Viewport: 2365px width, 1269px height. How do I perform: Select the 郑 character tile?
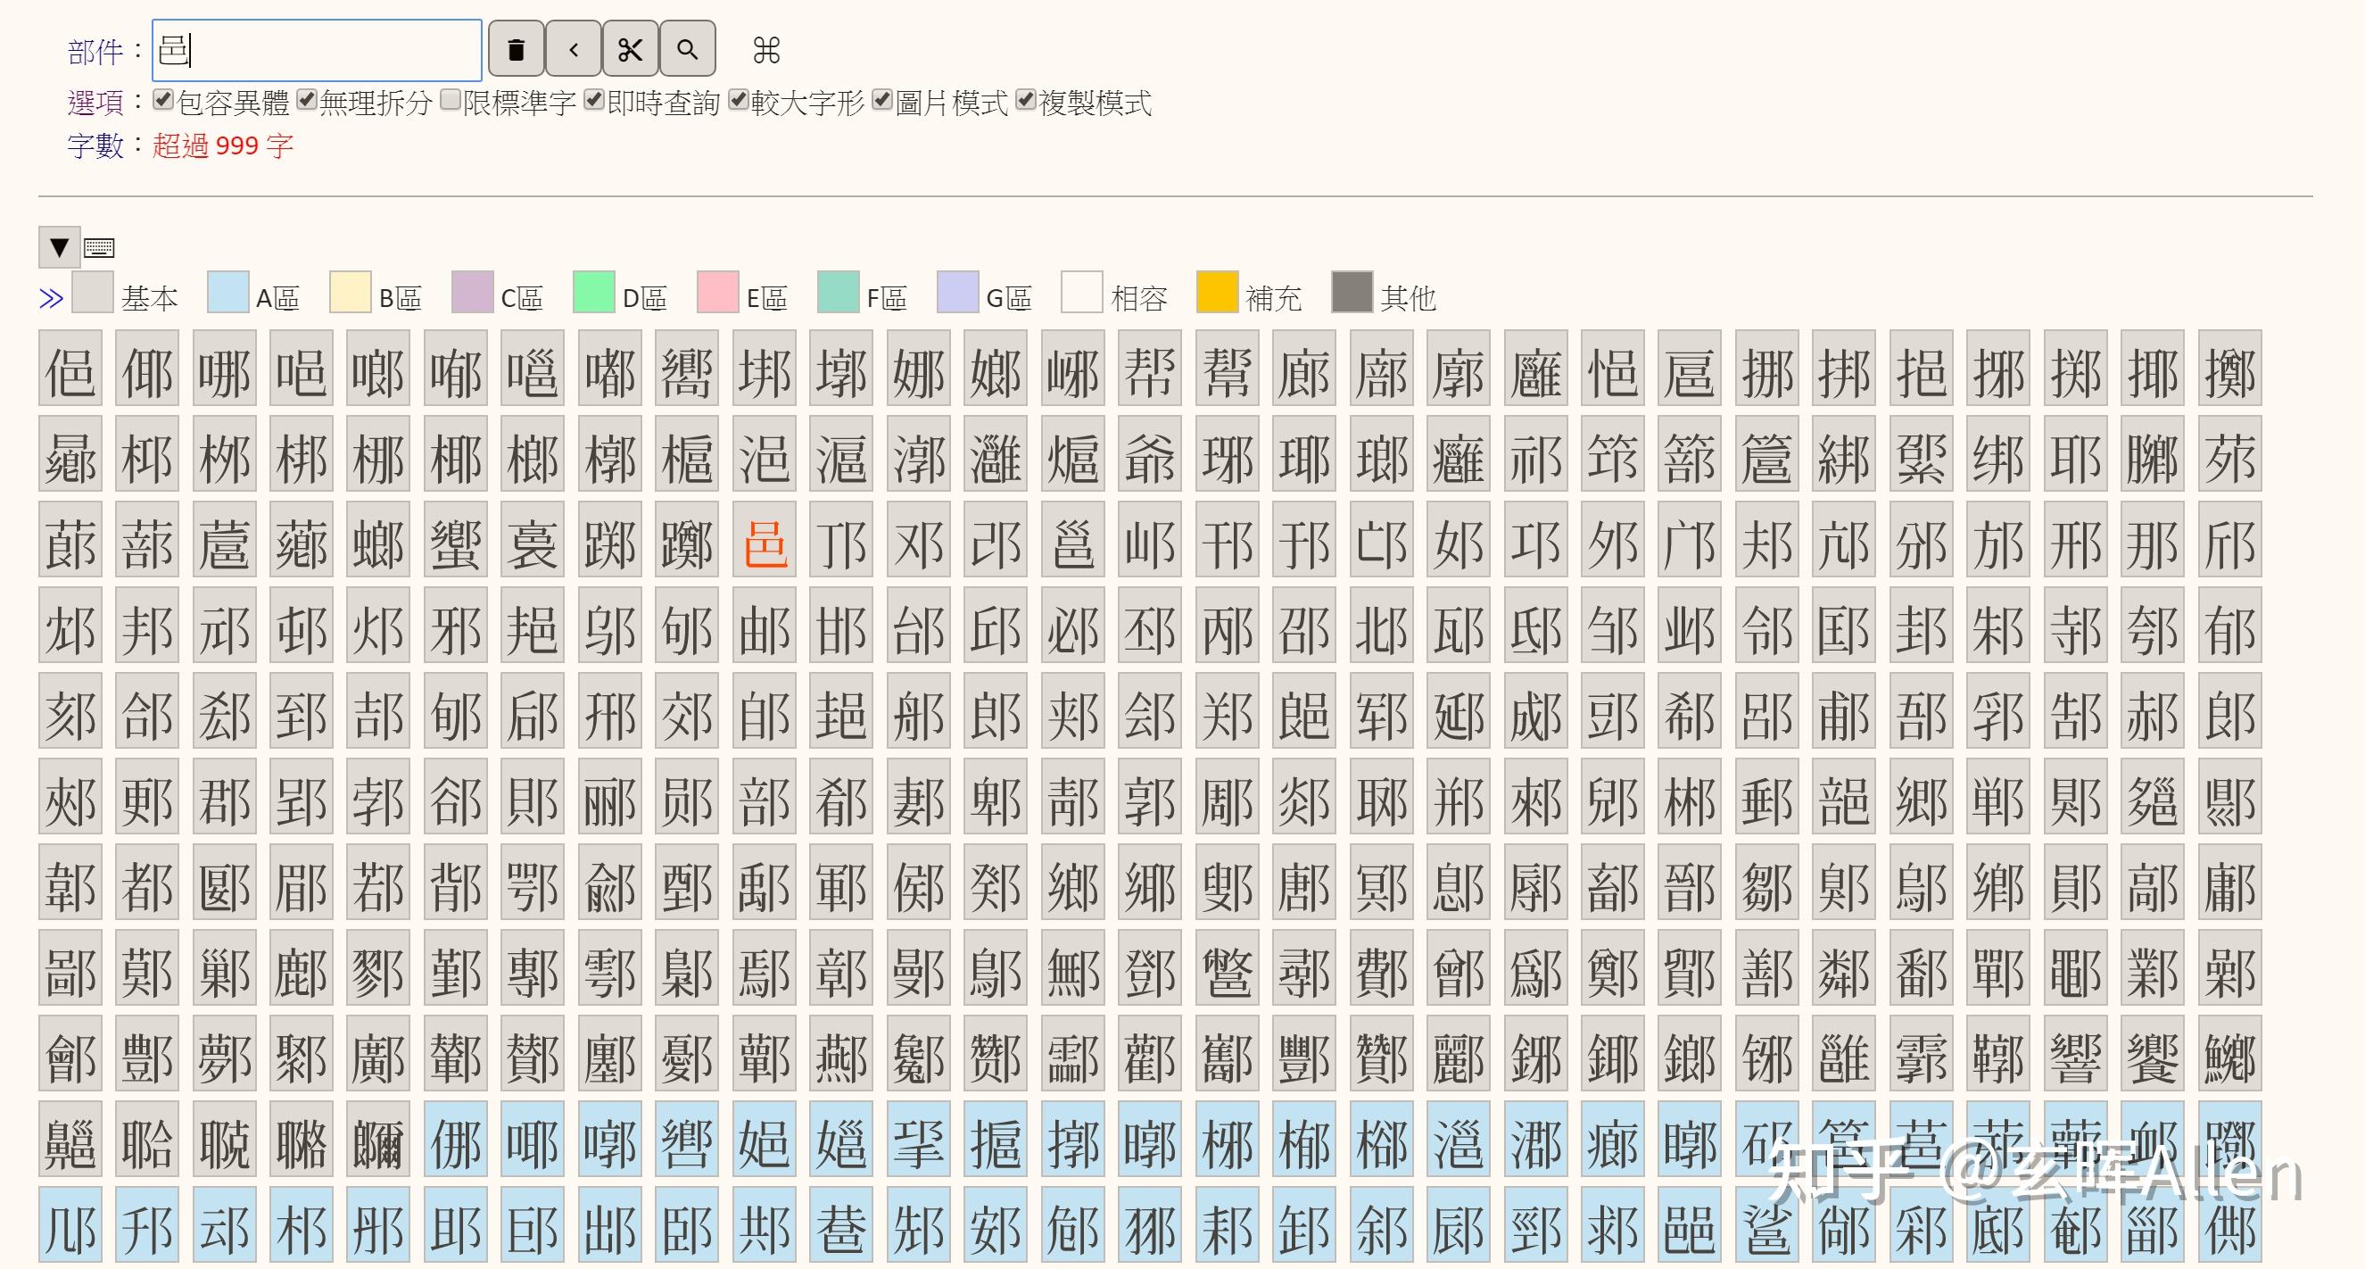1228,711
